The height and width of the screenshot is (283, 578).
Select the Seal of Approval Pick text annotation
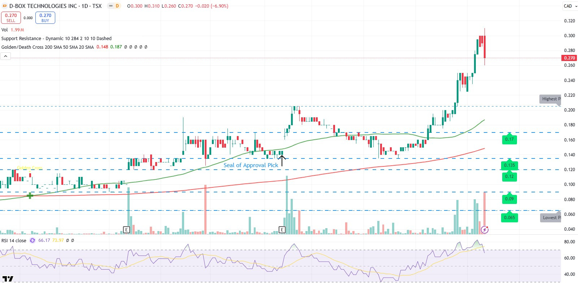(251, 165)
